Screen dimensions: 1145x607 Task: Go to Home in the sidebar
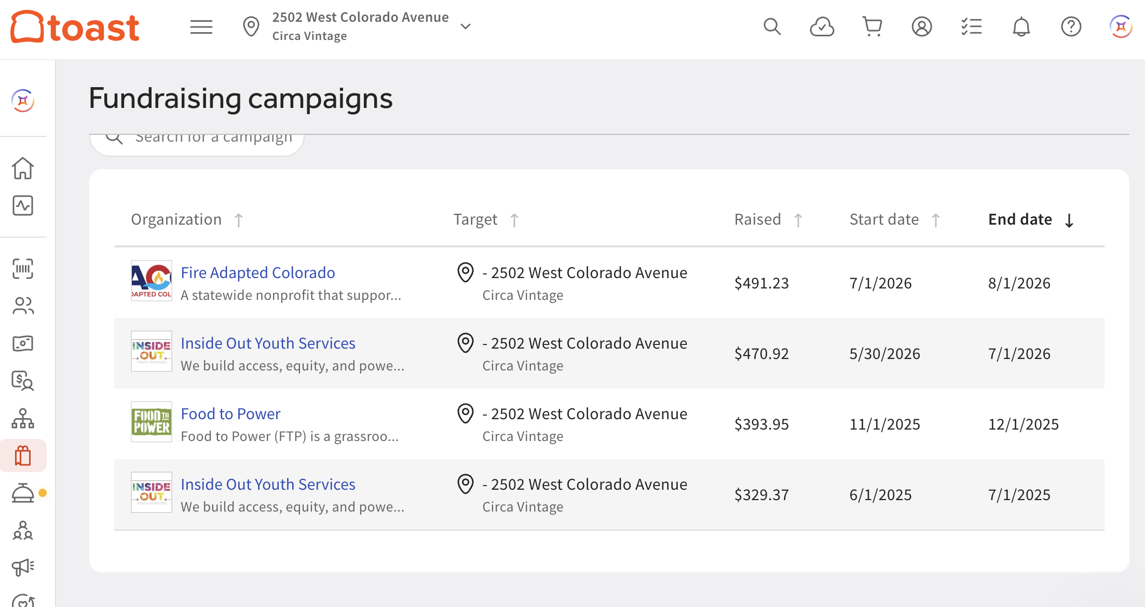[23, 168]
